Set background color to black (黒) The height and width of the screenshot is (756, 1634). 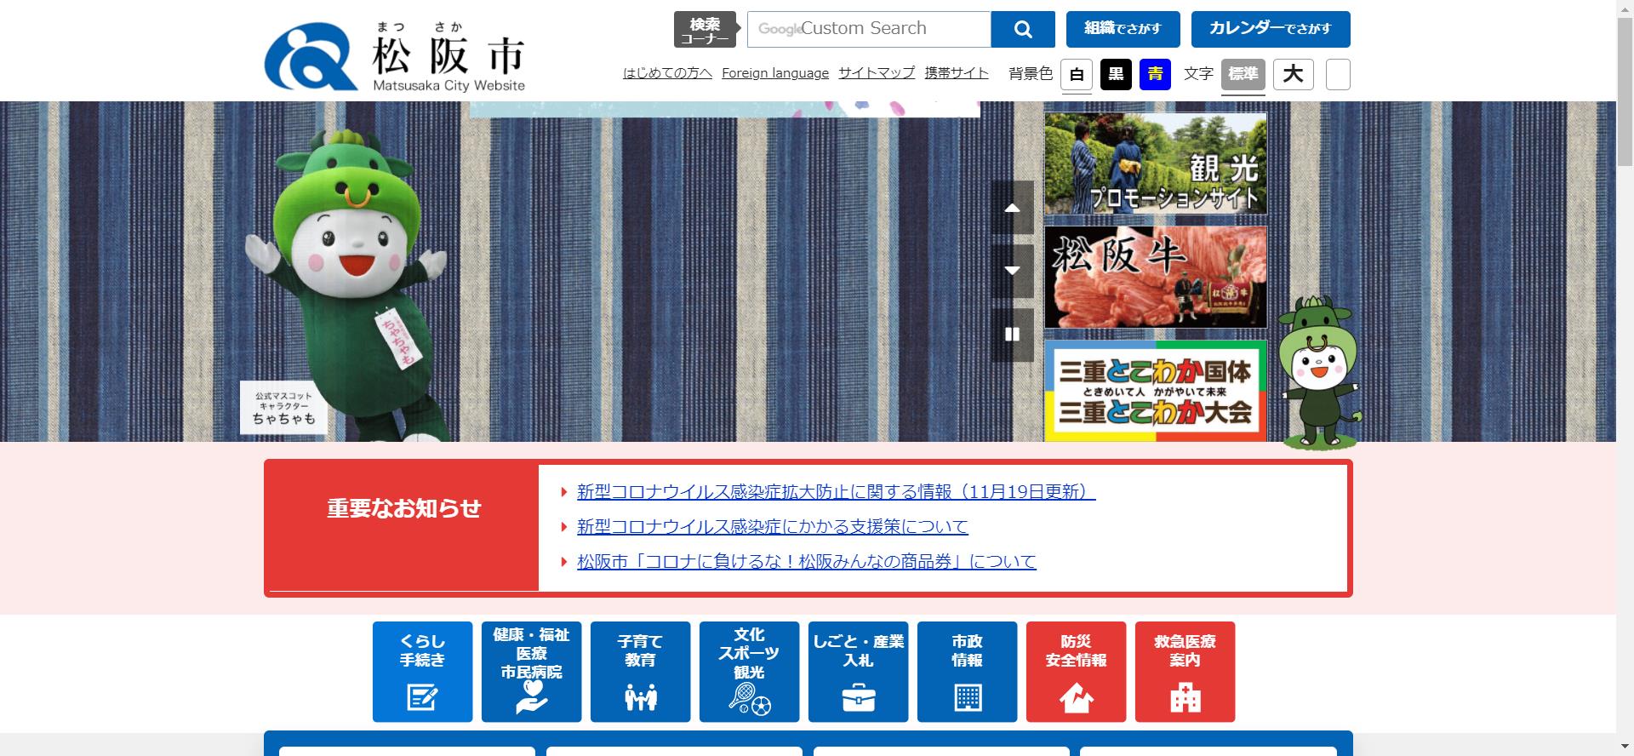(x=1116, y=74)
